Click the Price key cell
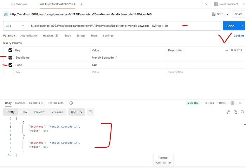 tap(52, 65)
